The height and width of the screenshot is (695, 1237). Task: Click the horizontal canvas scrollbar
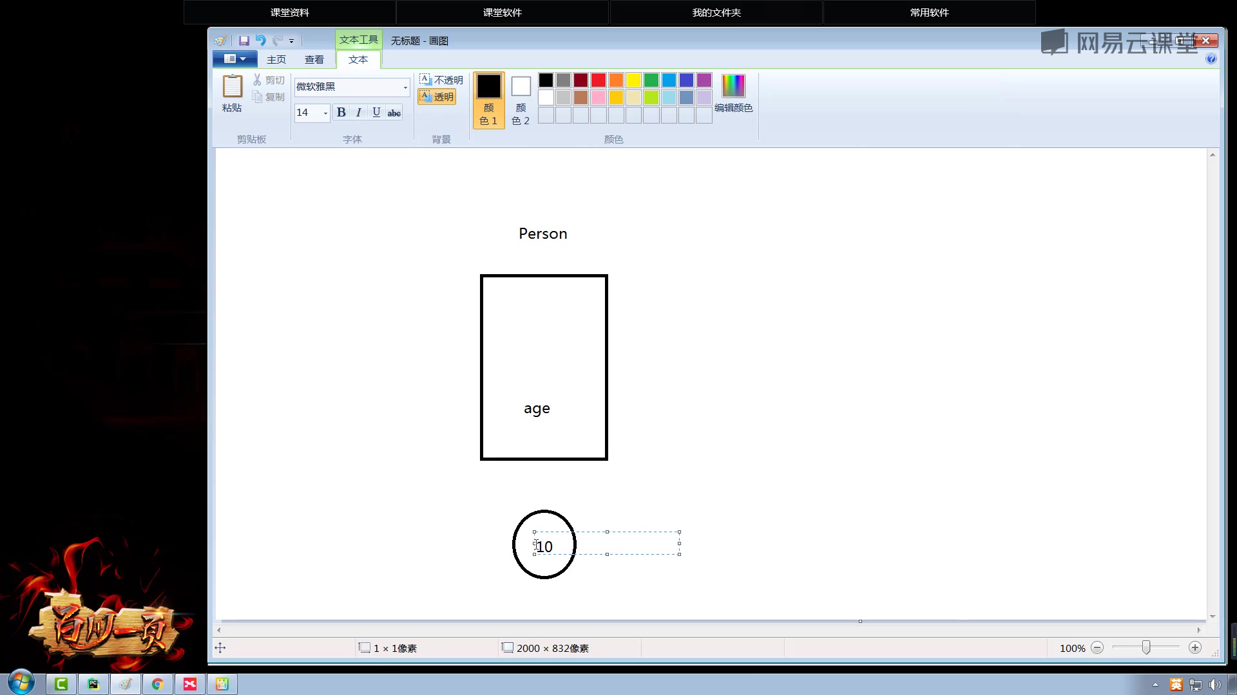pos(709,630)
